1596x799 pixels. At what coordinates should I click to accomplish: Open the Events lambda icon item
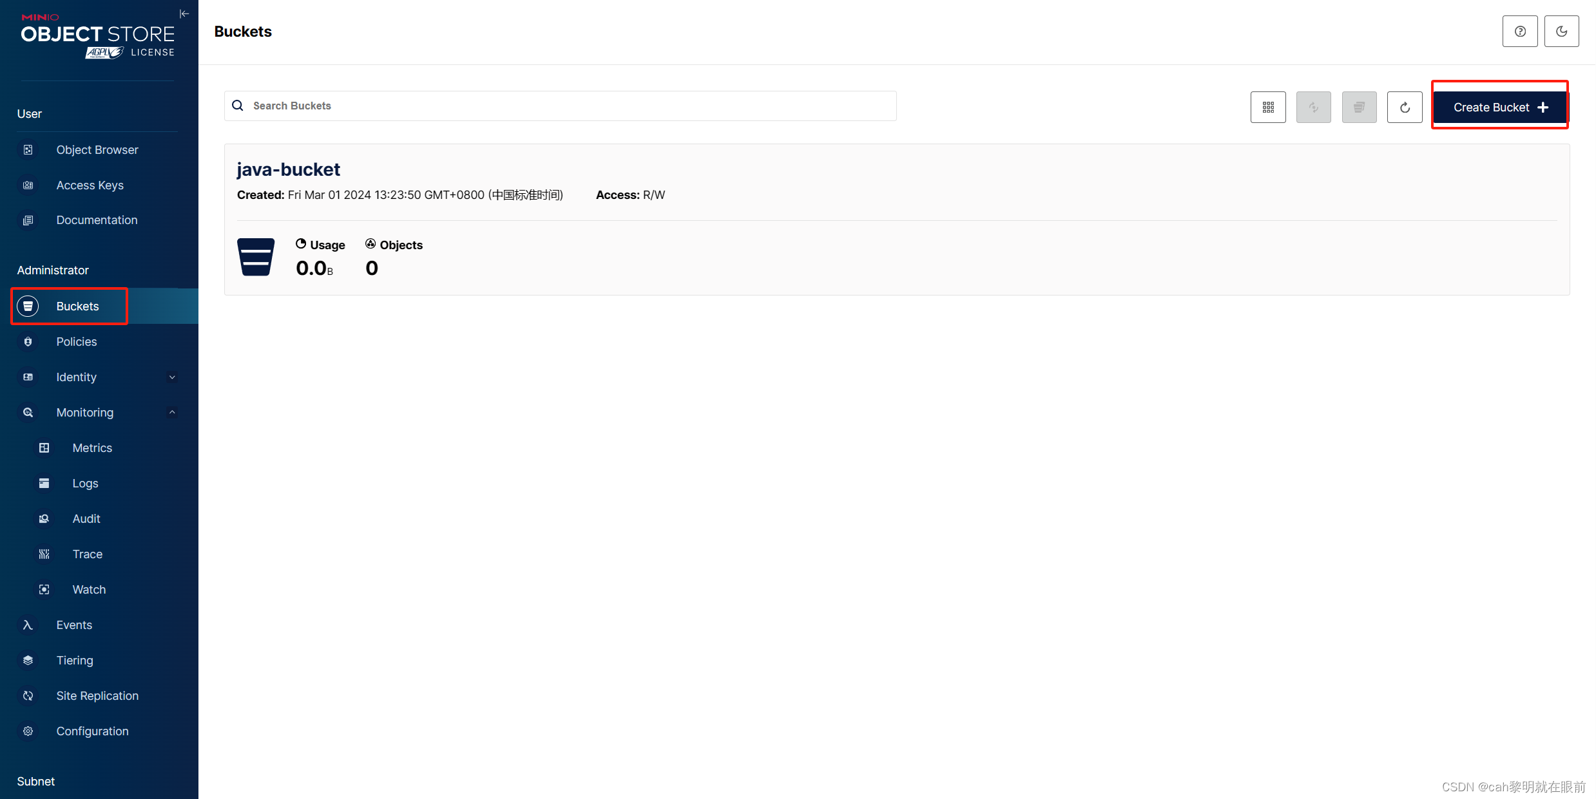(28, 625)
